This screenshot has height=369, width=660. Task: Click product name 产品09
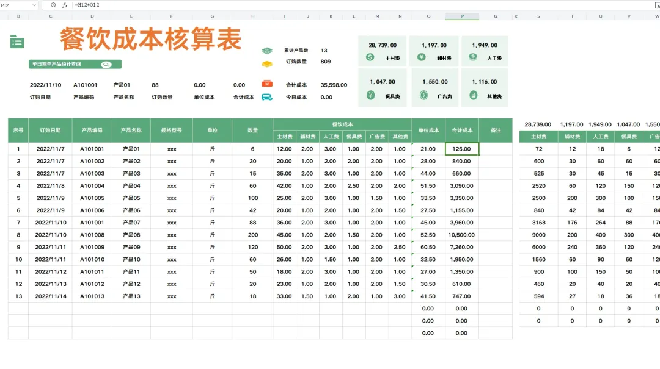[131, 247]
